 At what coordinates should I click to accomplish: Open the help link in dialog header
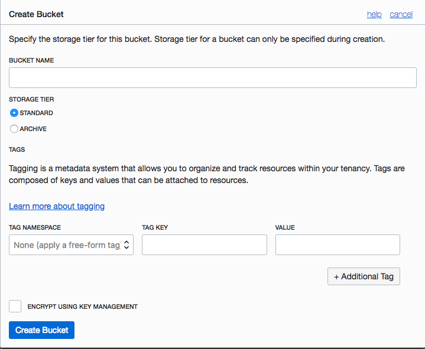[374, 14]
